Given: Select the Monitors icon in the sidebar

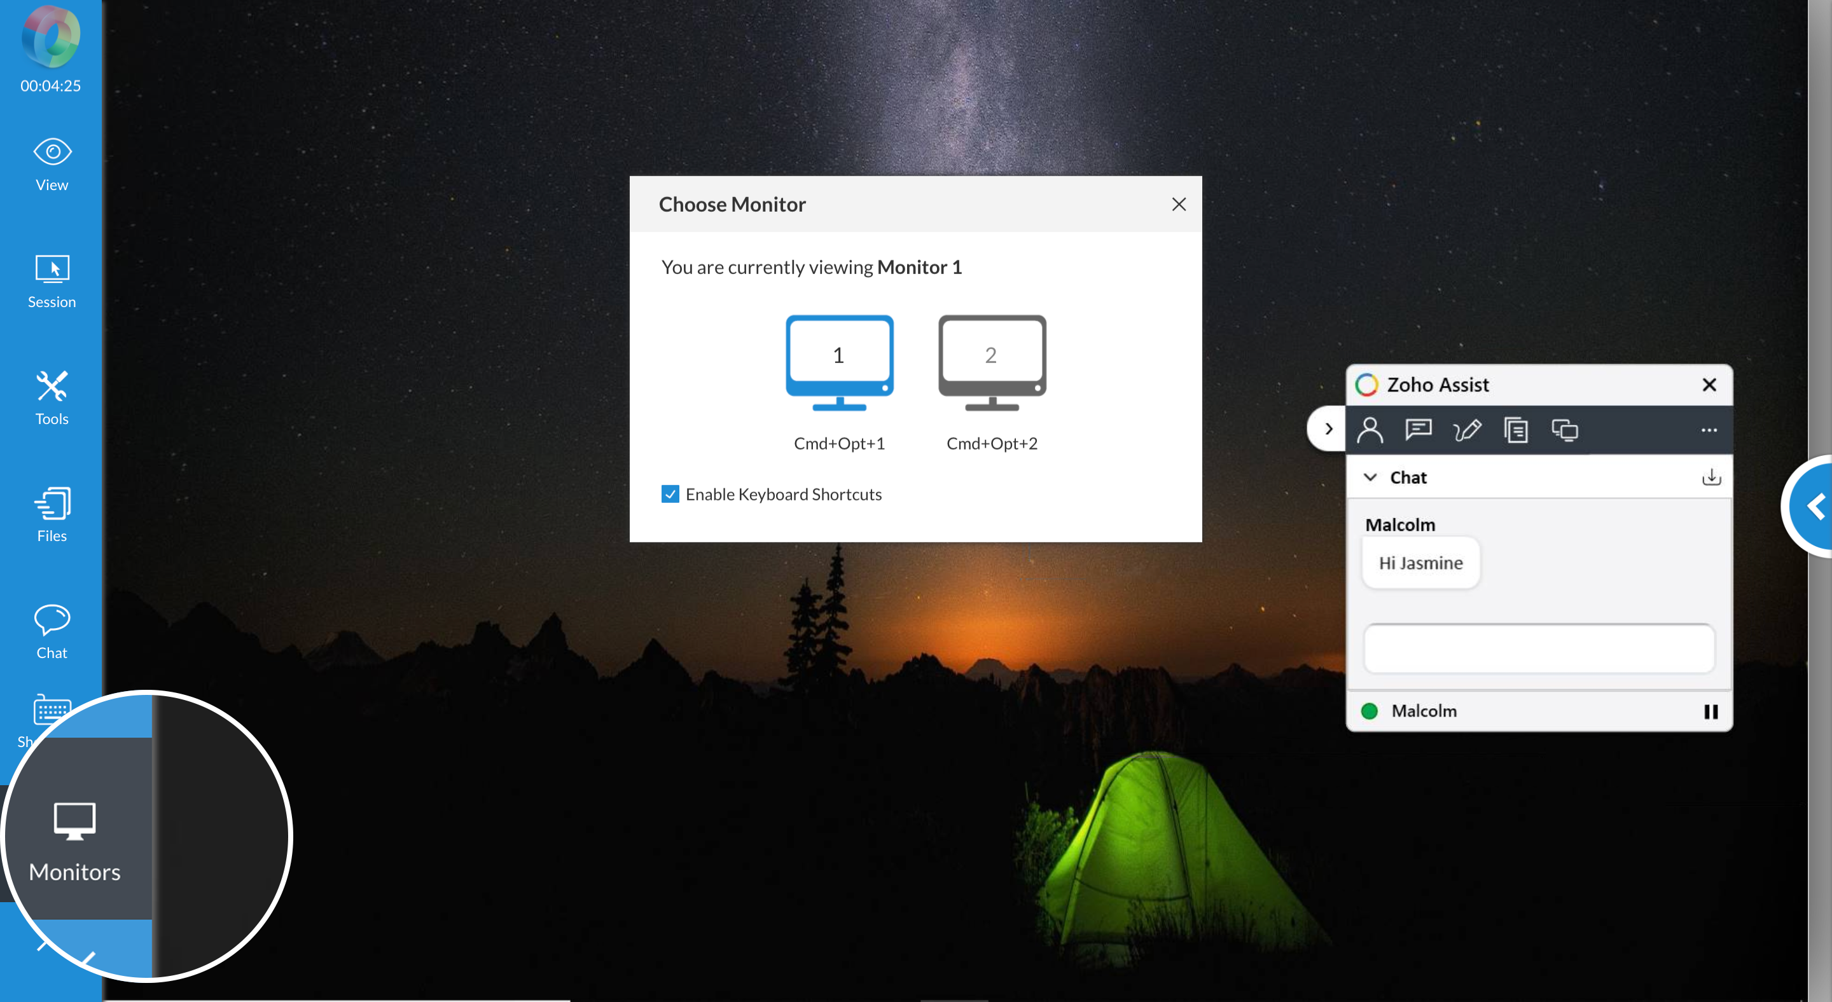Looking at the screenshot, I should pos(74,839).
